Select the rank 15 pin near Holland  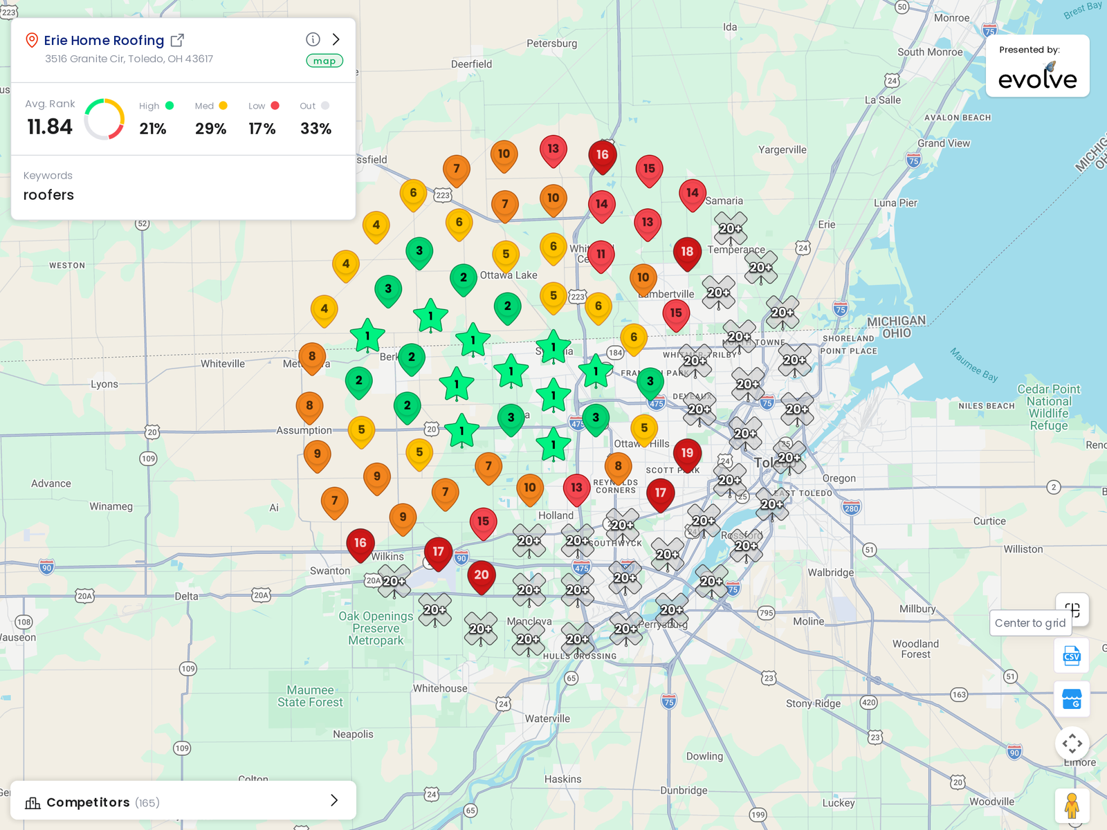pyautogui.click(x=483, y=523)
